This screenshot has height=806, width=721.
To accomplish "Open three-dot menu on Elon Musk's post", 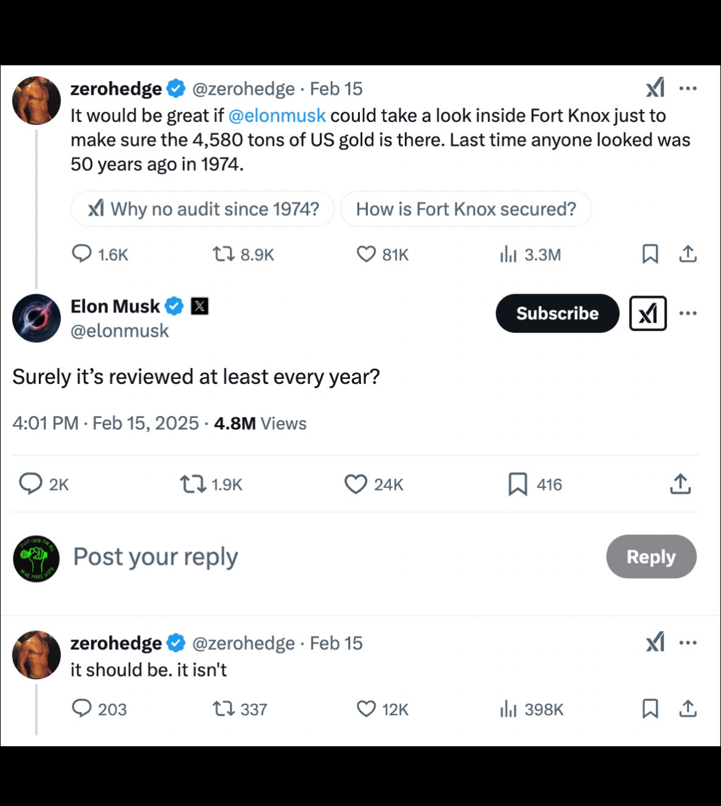I will (x=688, y=314).
